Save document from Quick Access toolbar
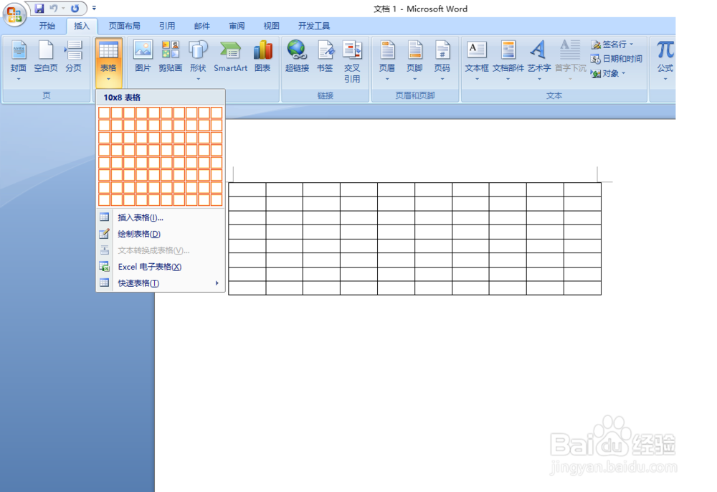Screen dimensions: 717x492 pos(39,8)
